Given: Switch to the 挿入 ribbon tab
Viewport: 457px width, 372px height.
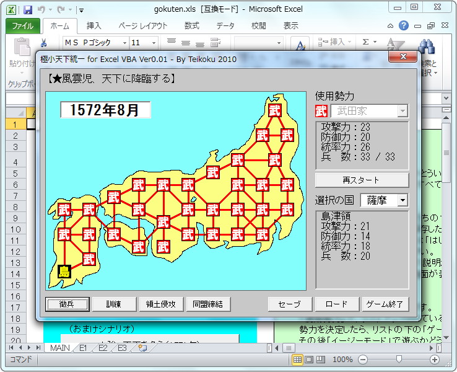Looking at the screenshot, I should [94, 26].
